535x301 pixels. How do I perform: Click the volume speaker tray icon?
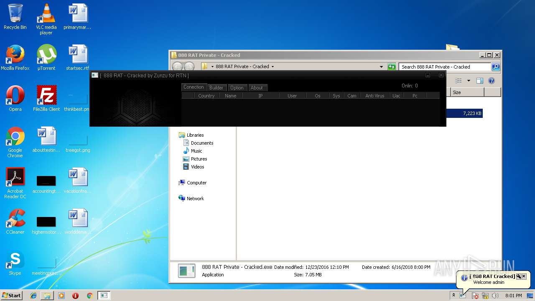click(x=495, y=296)
